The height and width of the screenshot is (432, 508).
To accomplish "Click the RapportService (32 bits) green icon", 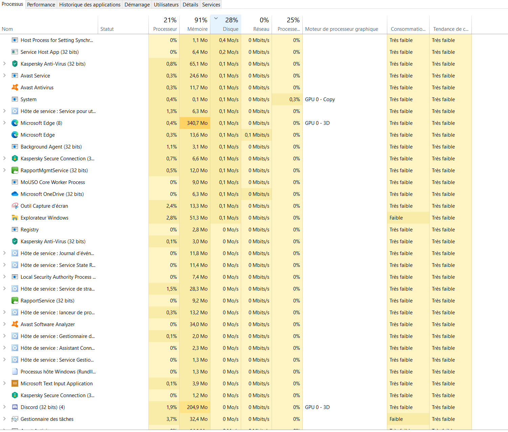I will coord(15,300).
